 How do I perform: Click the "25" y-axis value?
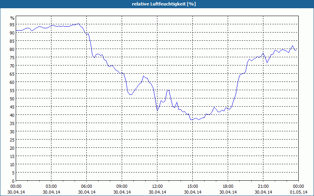point(12,140)
